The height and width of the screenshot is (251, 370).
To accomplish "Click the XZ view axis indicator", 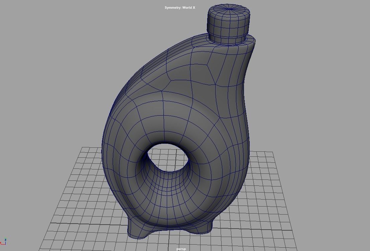I will 3,242.
